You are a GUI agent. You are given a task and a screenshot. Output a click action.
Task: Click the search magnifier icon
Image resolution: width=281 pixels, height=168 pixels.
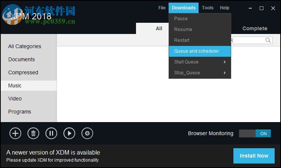(268, 40)
